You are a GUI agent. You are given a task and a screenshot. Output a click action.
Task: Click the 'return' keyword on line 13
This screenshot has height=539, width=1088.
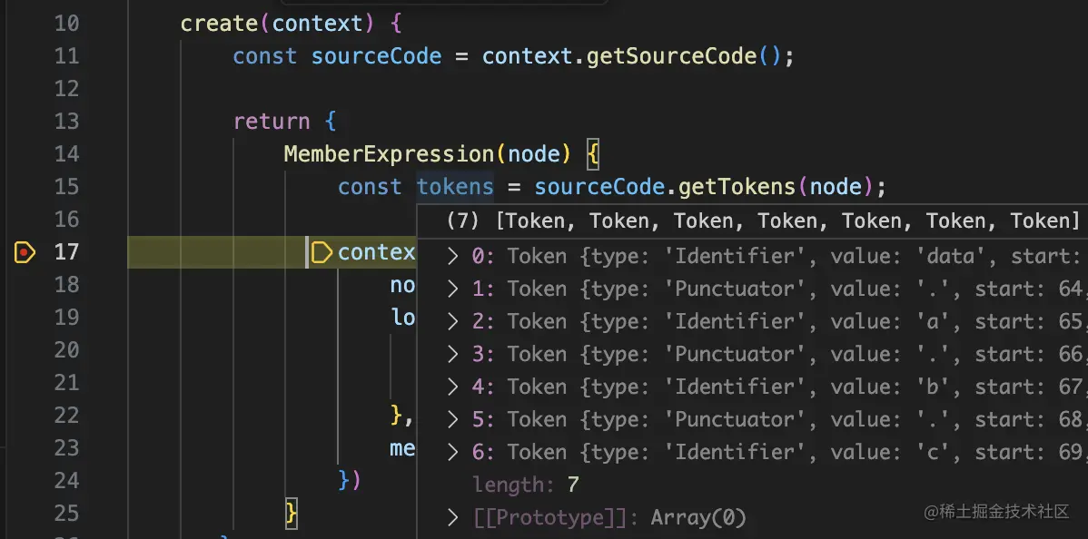coord(271,122)
